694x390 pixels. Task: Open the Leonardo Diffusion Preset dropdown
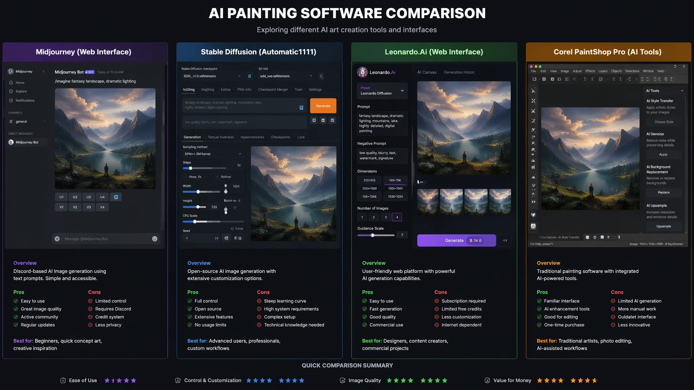[x=382, y=91]
